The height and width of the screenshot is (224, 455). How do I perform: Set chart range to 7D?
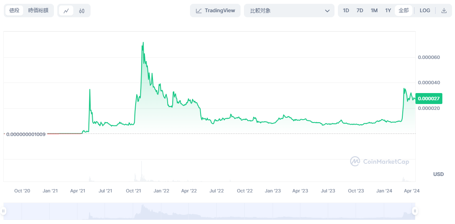tap(360, 11)
